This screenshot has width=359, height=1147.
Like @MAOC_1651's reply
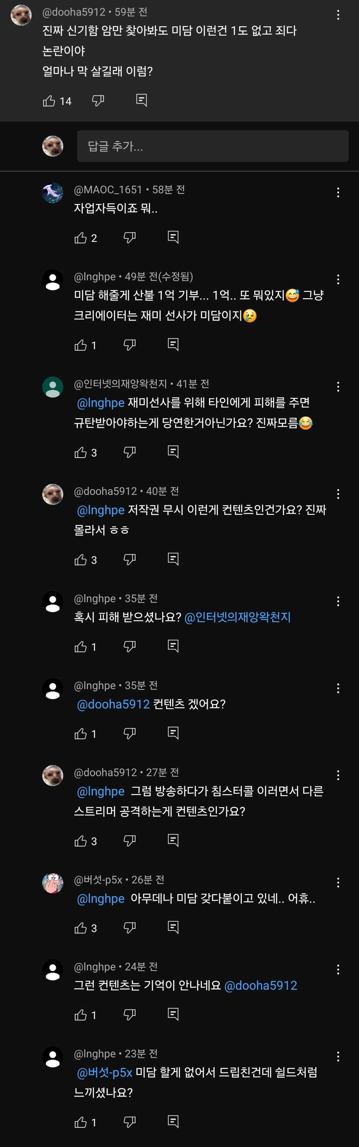(81, 238)
